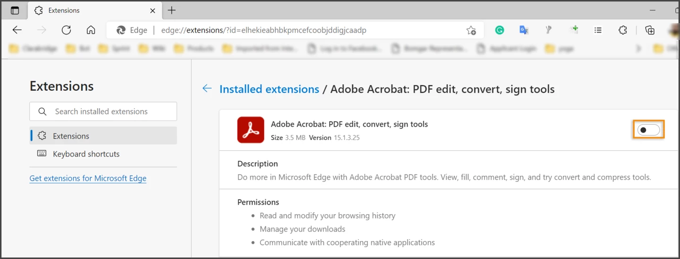The image size is (680, 259).
Task: Click the Y-shaped extension toolbar icon
Action: click(548, 30)
